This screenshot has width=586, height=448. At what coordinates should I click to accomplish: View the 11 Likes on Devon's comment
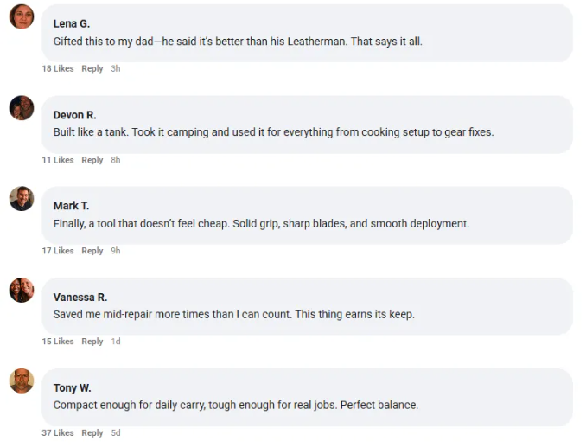[58, 160]
